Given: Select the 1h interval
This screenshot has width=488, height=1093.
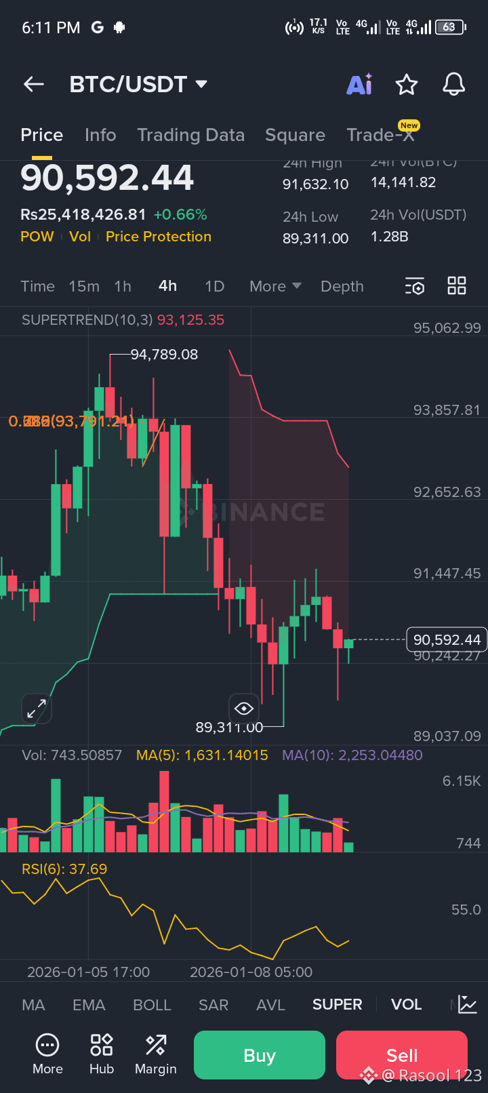Looking at the screenshot, I should (x=123, y=286).
